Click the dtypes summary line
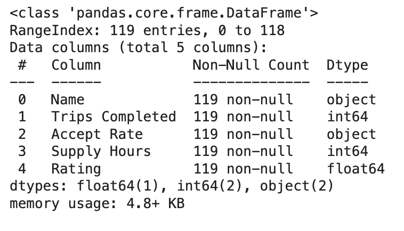404x231 pixels. click(x=172, y=186)
